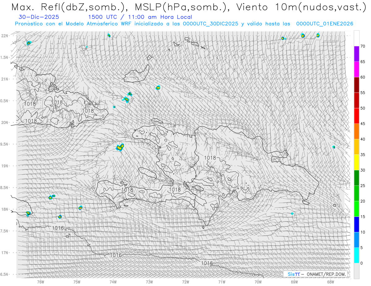Click the colorbar tick label '70'
Screen dimensions: 371x286
[x=363, y=46]
